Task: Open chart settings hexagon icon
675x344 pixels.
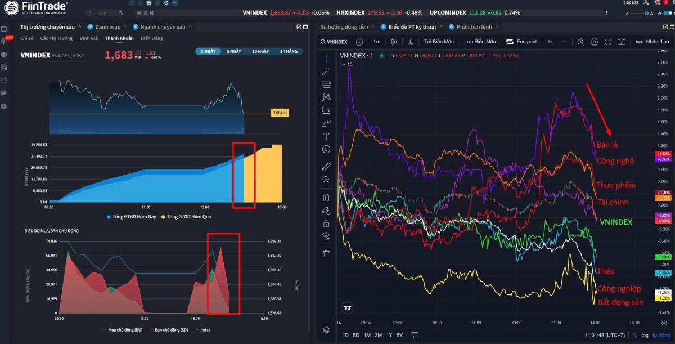Action: (595, 42)
